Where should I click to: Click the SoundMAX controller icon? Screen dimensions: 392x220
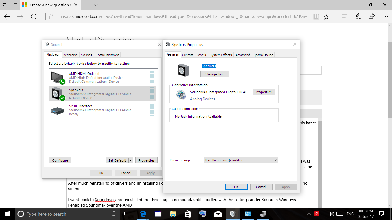(181, 95)
